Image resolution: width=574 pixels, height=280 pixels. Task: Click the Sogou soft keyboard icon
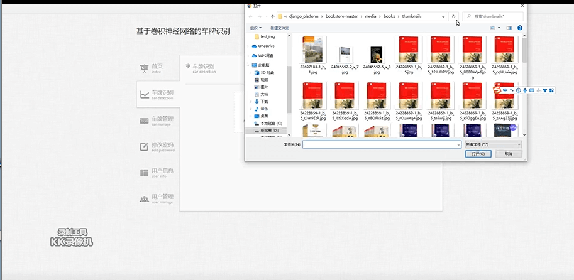pyautogui.click(x=532, y=90)
